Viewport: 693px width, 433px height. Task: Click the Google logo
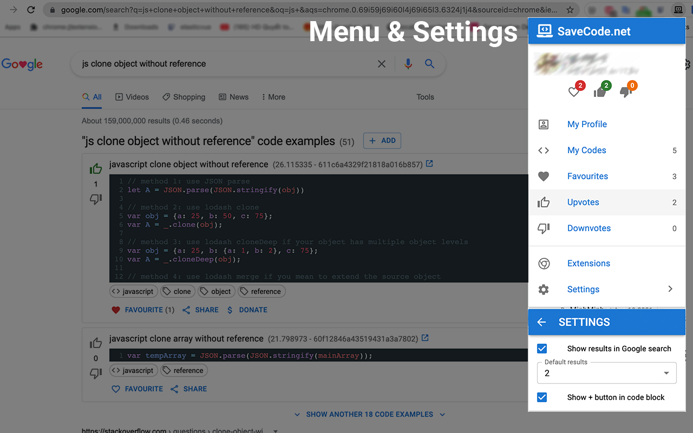tap(22, 64)
